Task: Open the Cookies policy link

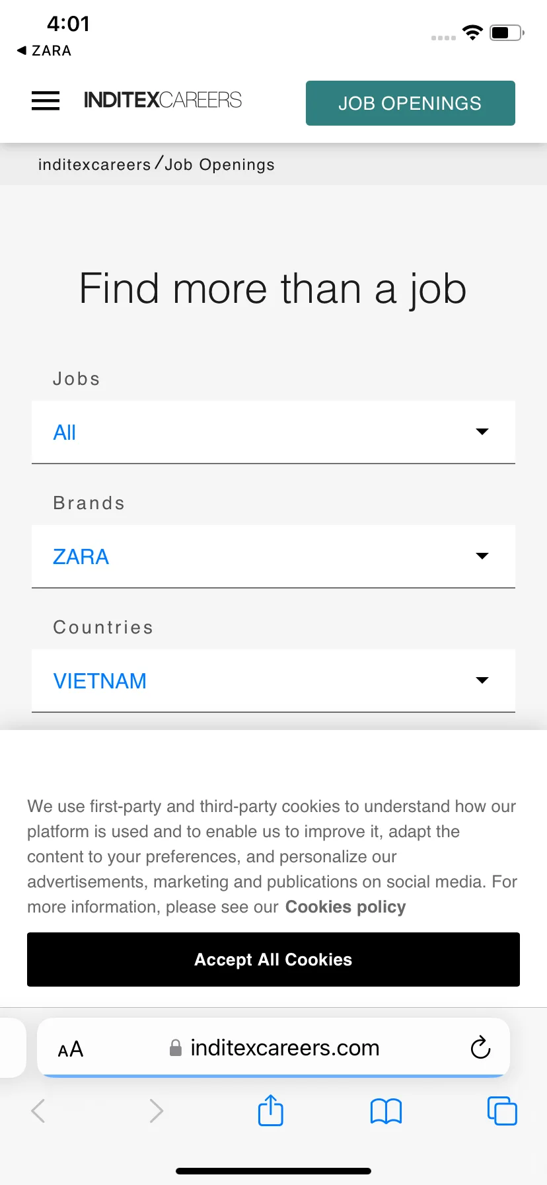Action: pos(346,907)
